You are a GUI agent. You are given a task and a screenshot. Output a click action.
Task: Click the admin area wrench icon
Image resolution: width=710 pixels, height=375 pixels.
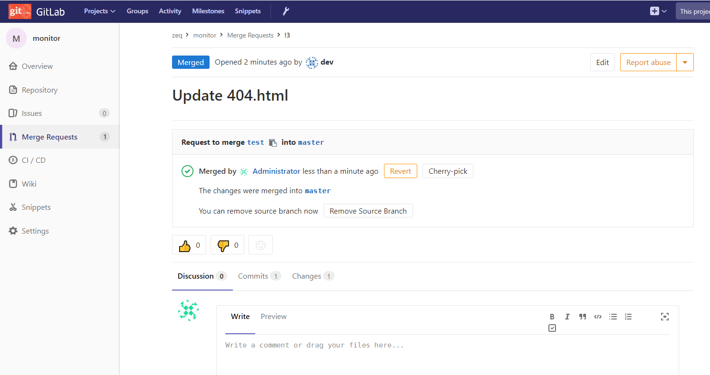click(286, 11)
